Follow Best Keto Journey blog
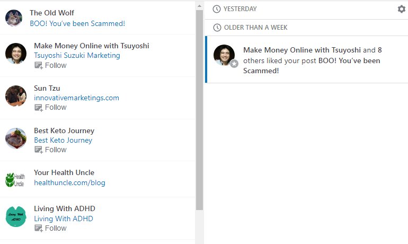Viewport: 408px width, 244px height. pos(51,150)
